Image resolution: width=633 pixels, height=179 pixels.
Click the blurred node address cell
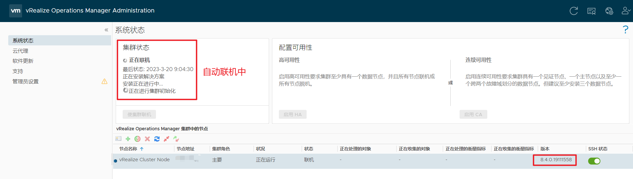pyautogui.click(x=187, y=158)
